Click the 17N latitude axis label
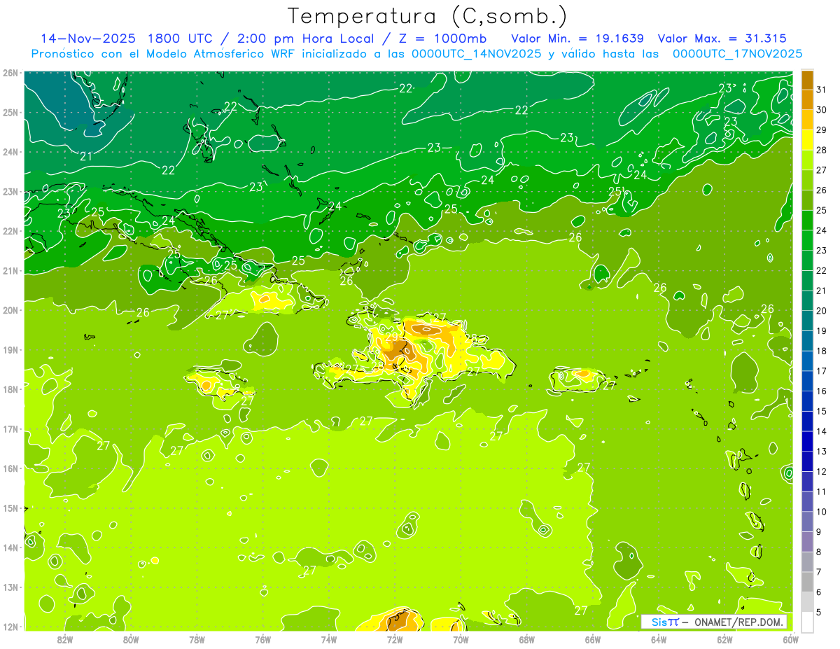 10,429
